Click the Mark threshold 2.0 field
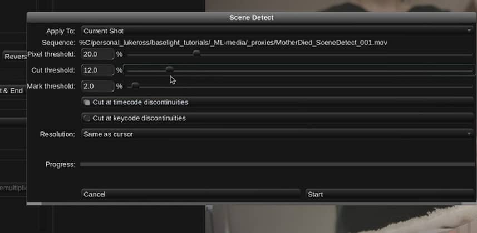 (97, 87)
